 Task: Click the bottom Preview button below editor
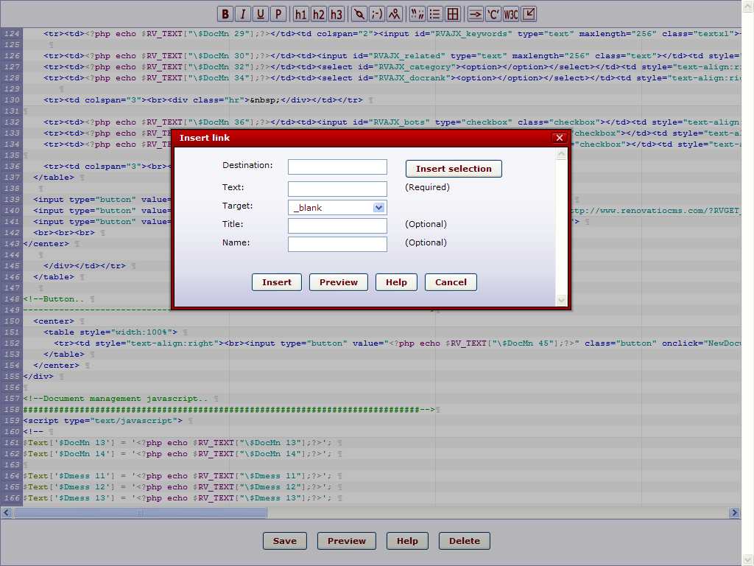[x=347, y=541]
